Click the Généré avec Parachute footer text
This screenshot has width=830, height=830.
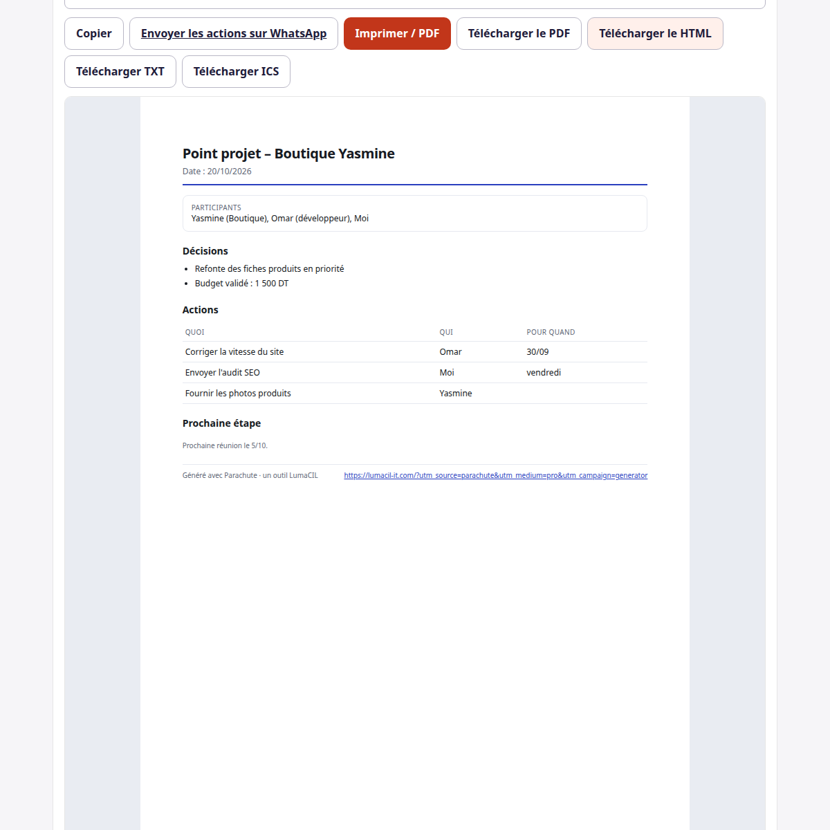click(x=250, y=475)
